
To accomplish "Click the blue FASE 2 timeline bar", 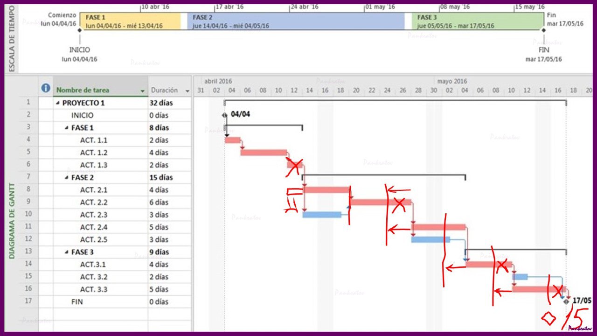I will tap(296, 21).
